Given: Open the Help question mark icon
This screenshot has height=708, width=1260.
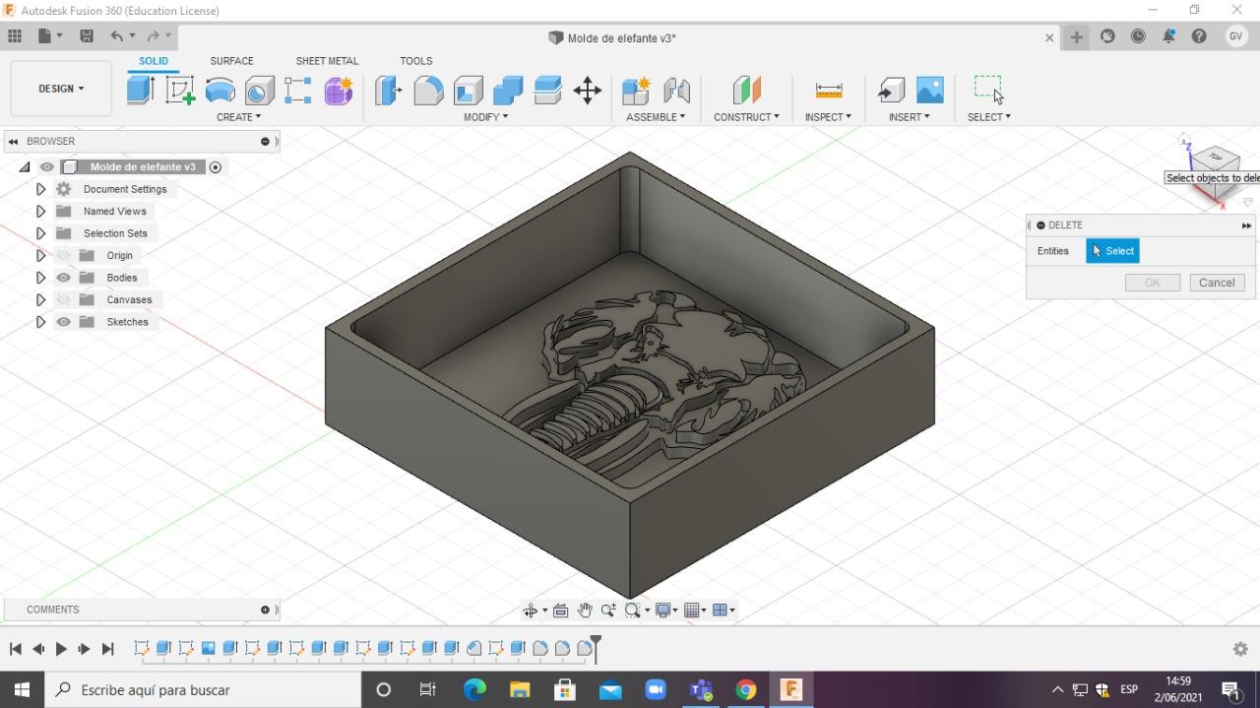Looking at the screenshot, I should (x=1199, y=36).
